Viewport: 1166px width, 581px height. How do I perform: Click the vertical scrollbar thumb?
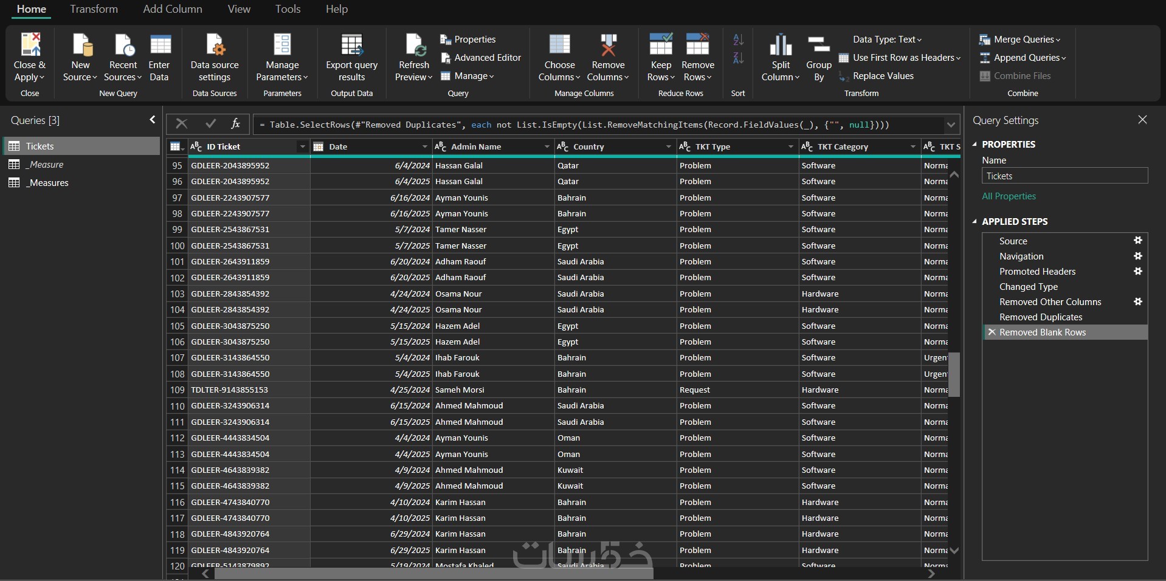954,374
